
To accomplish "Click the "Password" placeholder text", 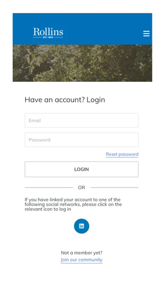I will (39, 140).
